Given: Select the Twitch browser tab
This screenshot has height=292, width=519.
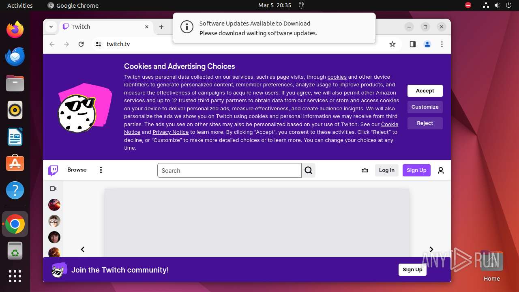Looking at the screenshot, I should tap(106, 27).
